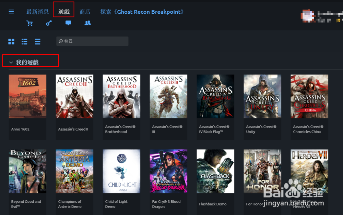The width and height of the screenshot is (343, 215).
Task: Open Champions of Anteria Demo cover
Action: [x=74, y=171]
